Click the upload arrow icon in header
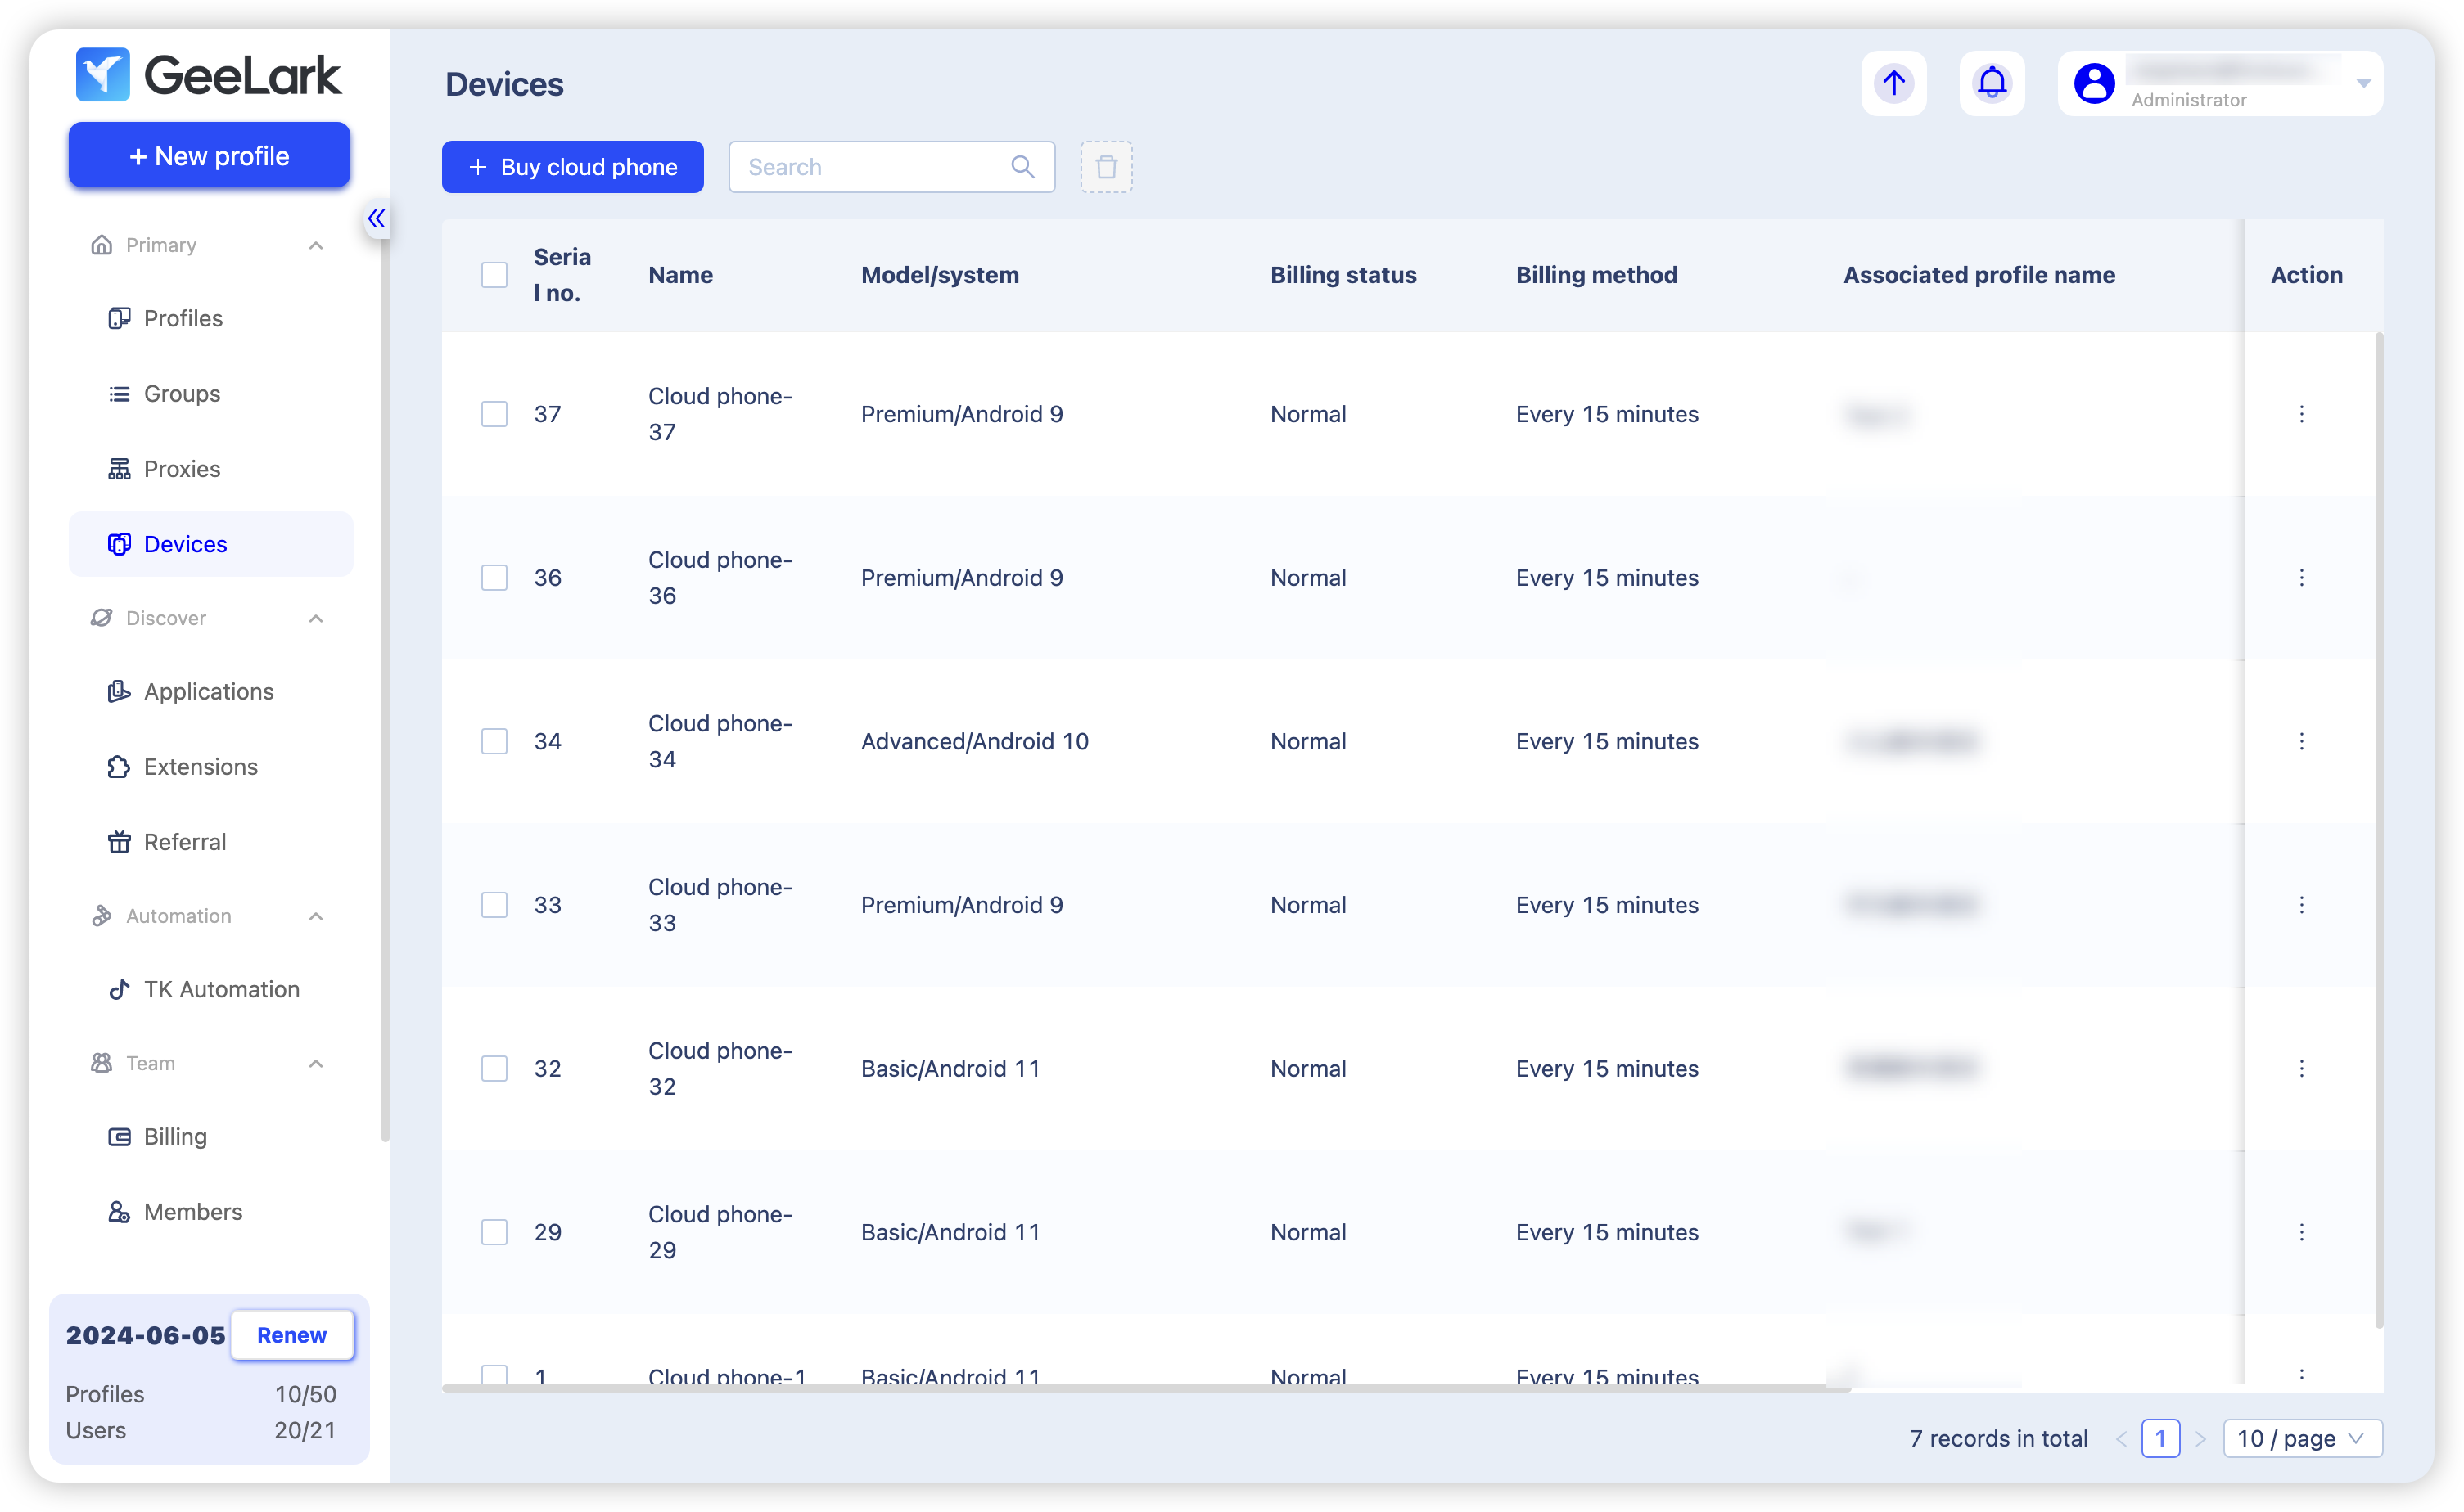The height and width of the screenshot is (1512, 2464). [x=1893, y=83]
